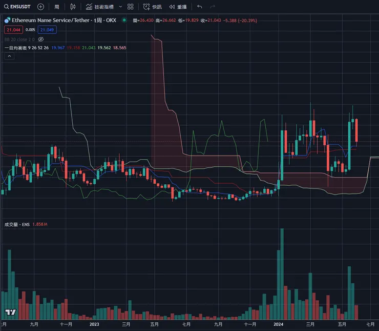This screenshot has height=331, width=379.
Task: Open ENSUSDT symbol search
Action: coord(17,7)
